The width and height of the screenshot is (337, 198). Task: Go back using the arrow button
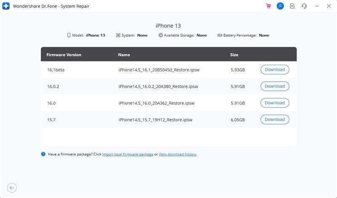click(12, 188)
